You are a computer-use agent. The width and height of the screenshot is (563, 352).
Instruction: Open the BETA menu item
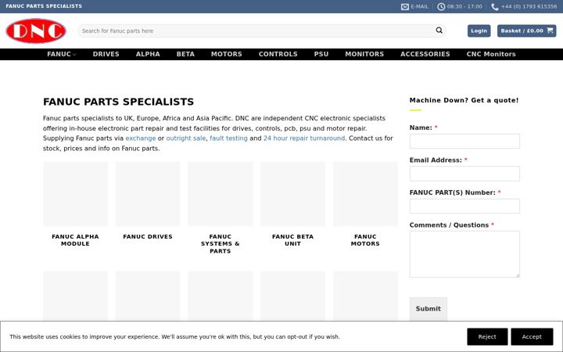185,54
